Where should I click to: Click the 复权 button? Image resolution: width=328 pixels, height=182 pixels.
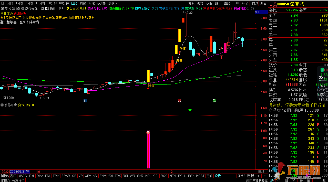coord(191,3)
